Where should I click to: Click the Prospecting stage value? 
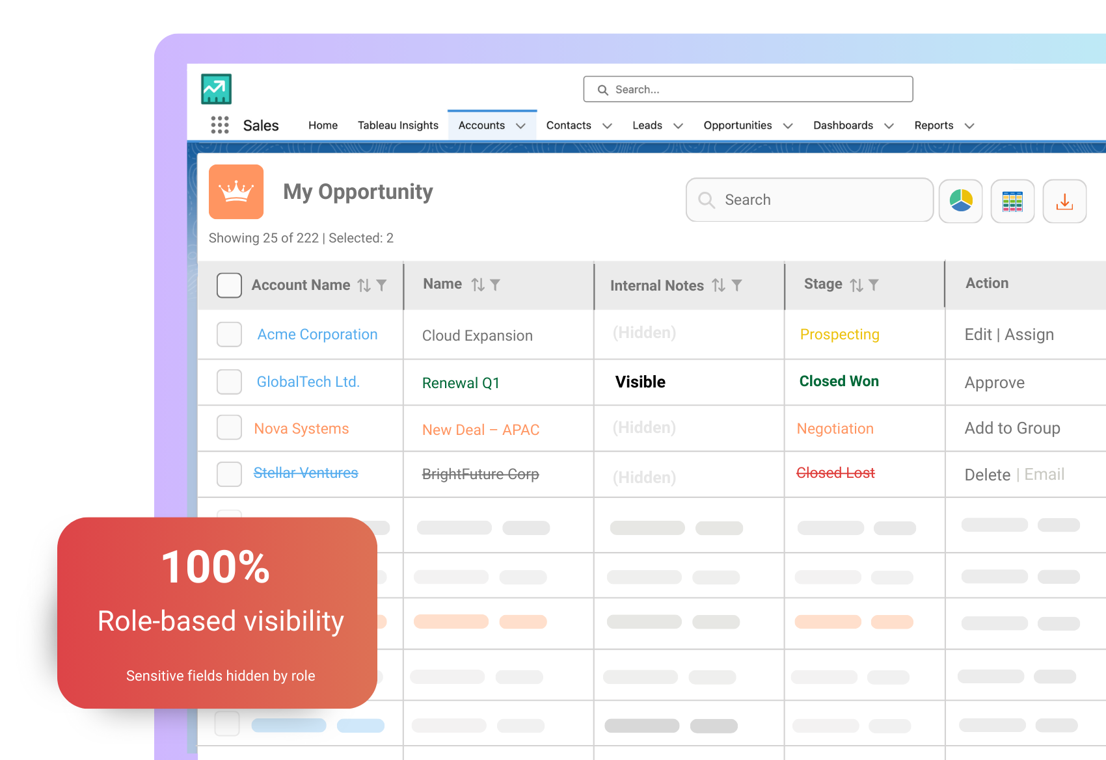tap(840, 334)
